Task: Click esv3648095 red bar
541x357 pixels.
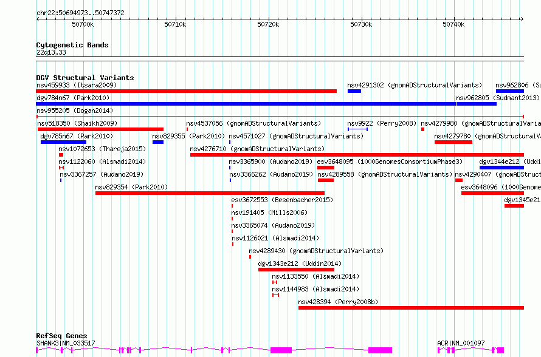Action: (326, 168)
